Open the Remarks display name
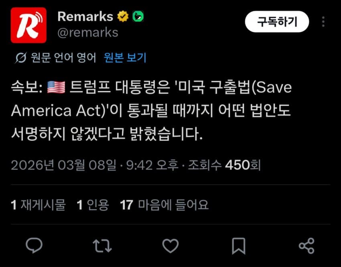The height and width of the screenshot is (267, 341). [x=85, y=16]
